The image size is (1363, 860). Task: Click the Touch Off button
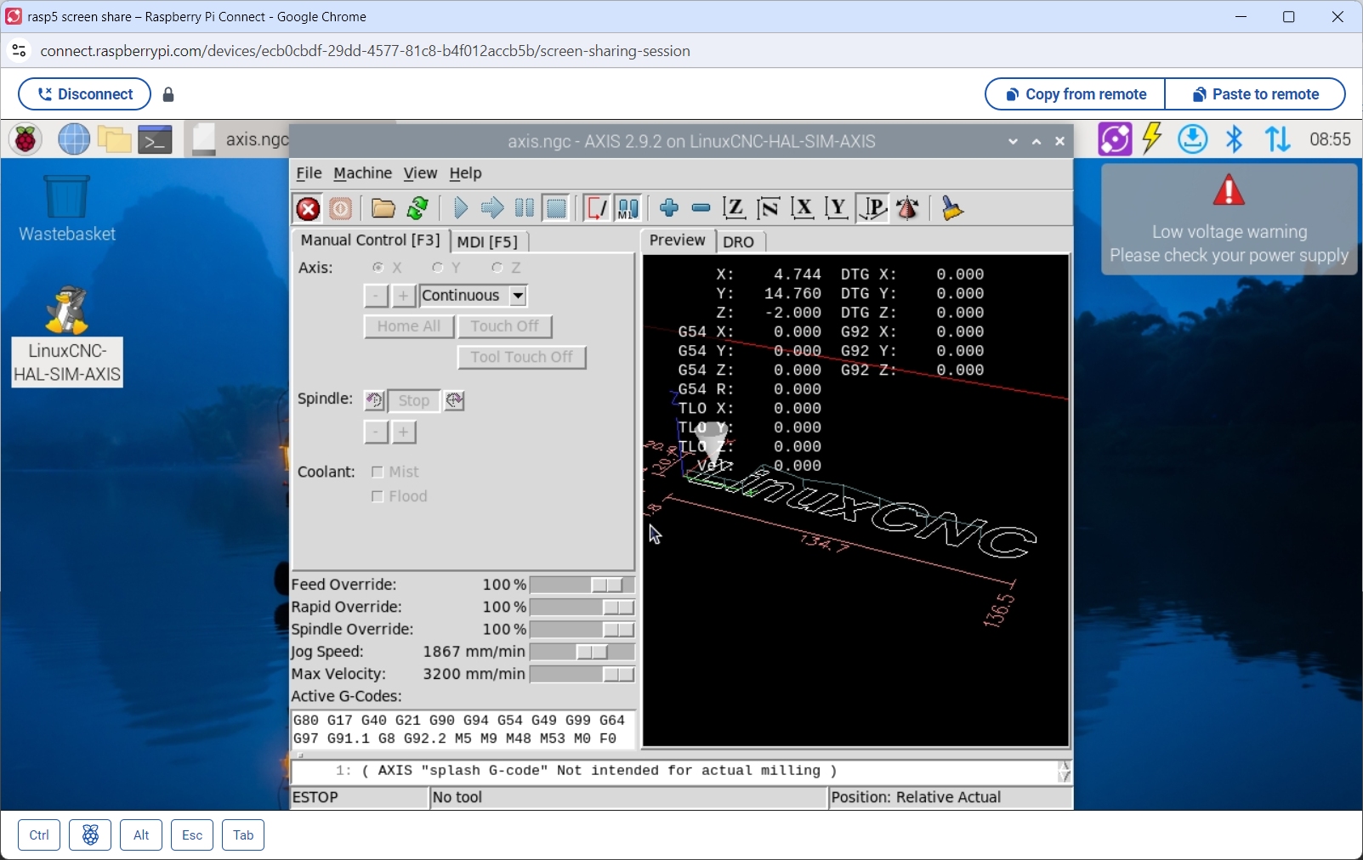click(x=505, y=326)
